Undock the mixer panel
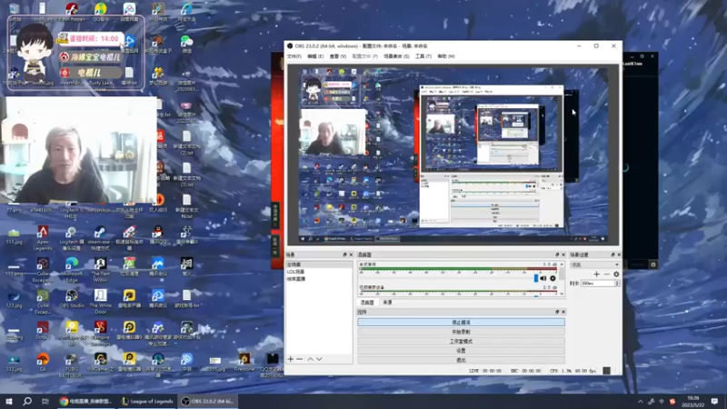The width and height of the screenshot is (727, 409). pos(557,254)
